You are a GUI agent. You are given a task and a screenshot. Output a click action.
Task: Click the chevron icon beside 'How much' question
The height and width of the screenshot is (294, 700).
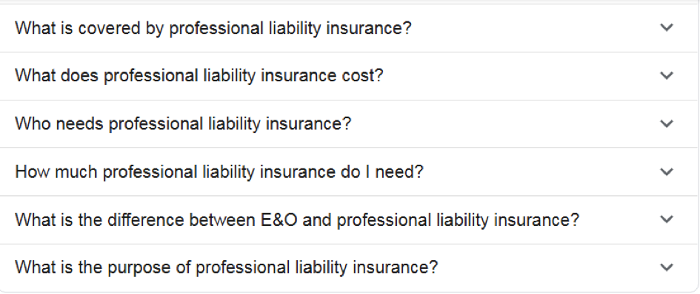pos(667,171)
